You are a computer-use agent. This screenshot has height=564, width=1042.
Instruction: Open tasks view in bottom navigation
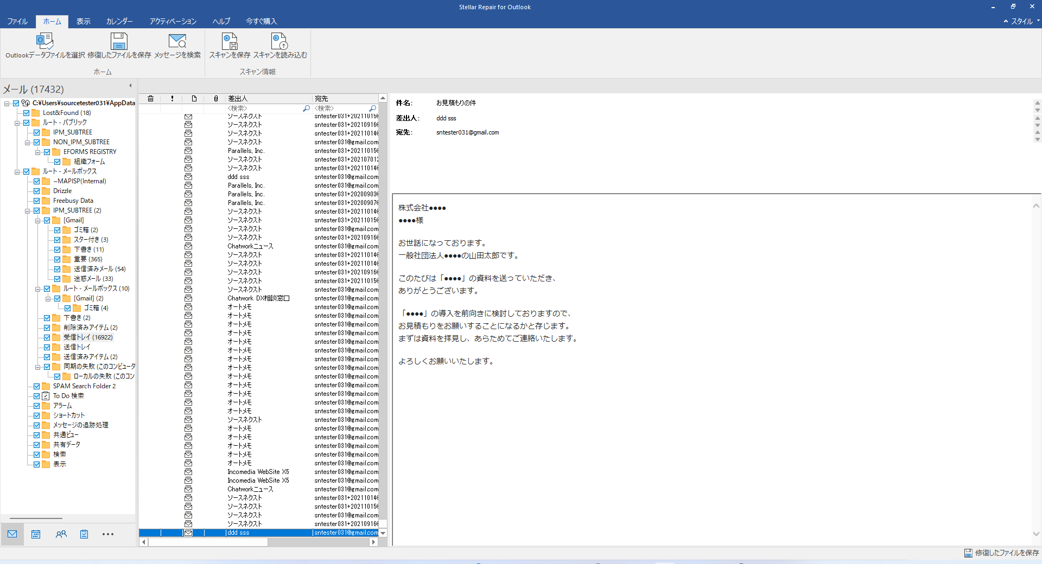click(x=84, y=534)
